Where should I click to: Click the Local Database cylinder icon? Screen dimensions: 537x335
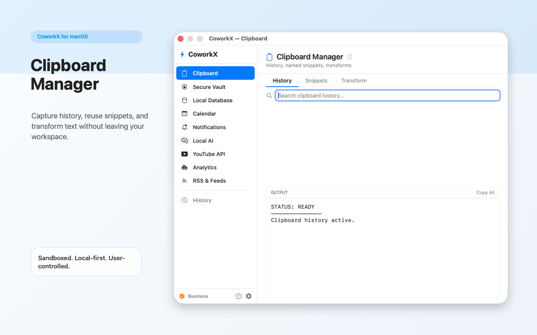coord(184,100)
